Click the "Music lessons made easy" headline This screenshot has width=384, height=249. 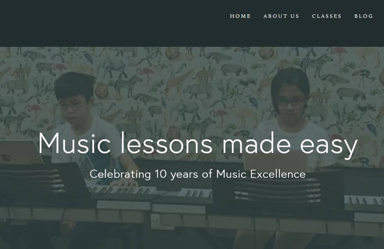(x=198, y=144)
